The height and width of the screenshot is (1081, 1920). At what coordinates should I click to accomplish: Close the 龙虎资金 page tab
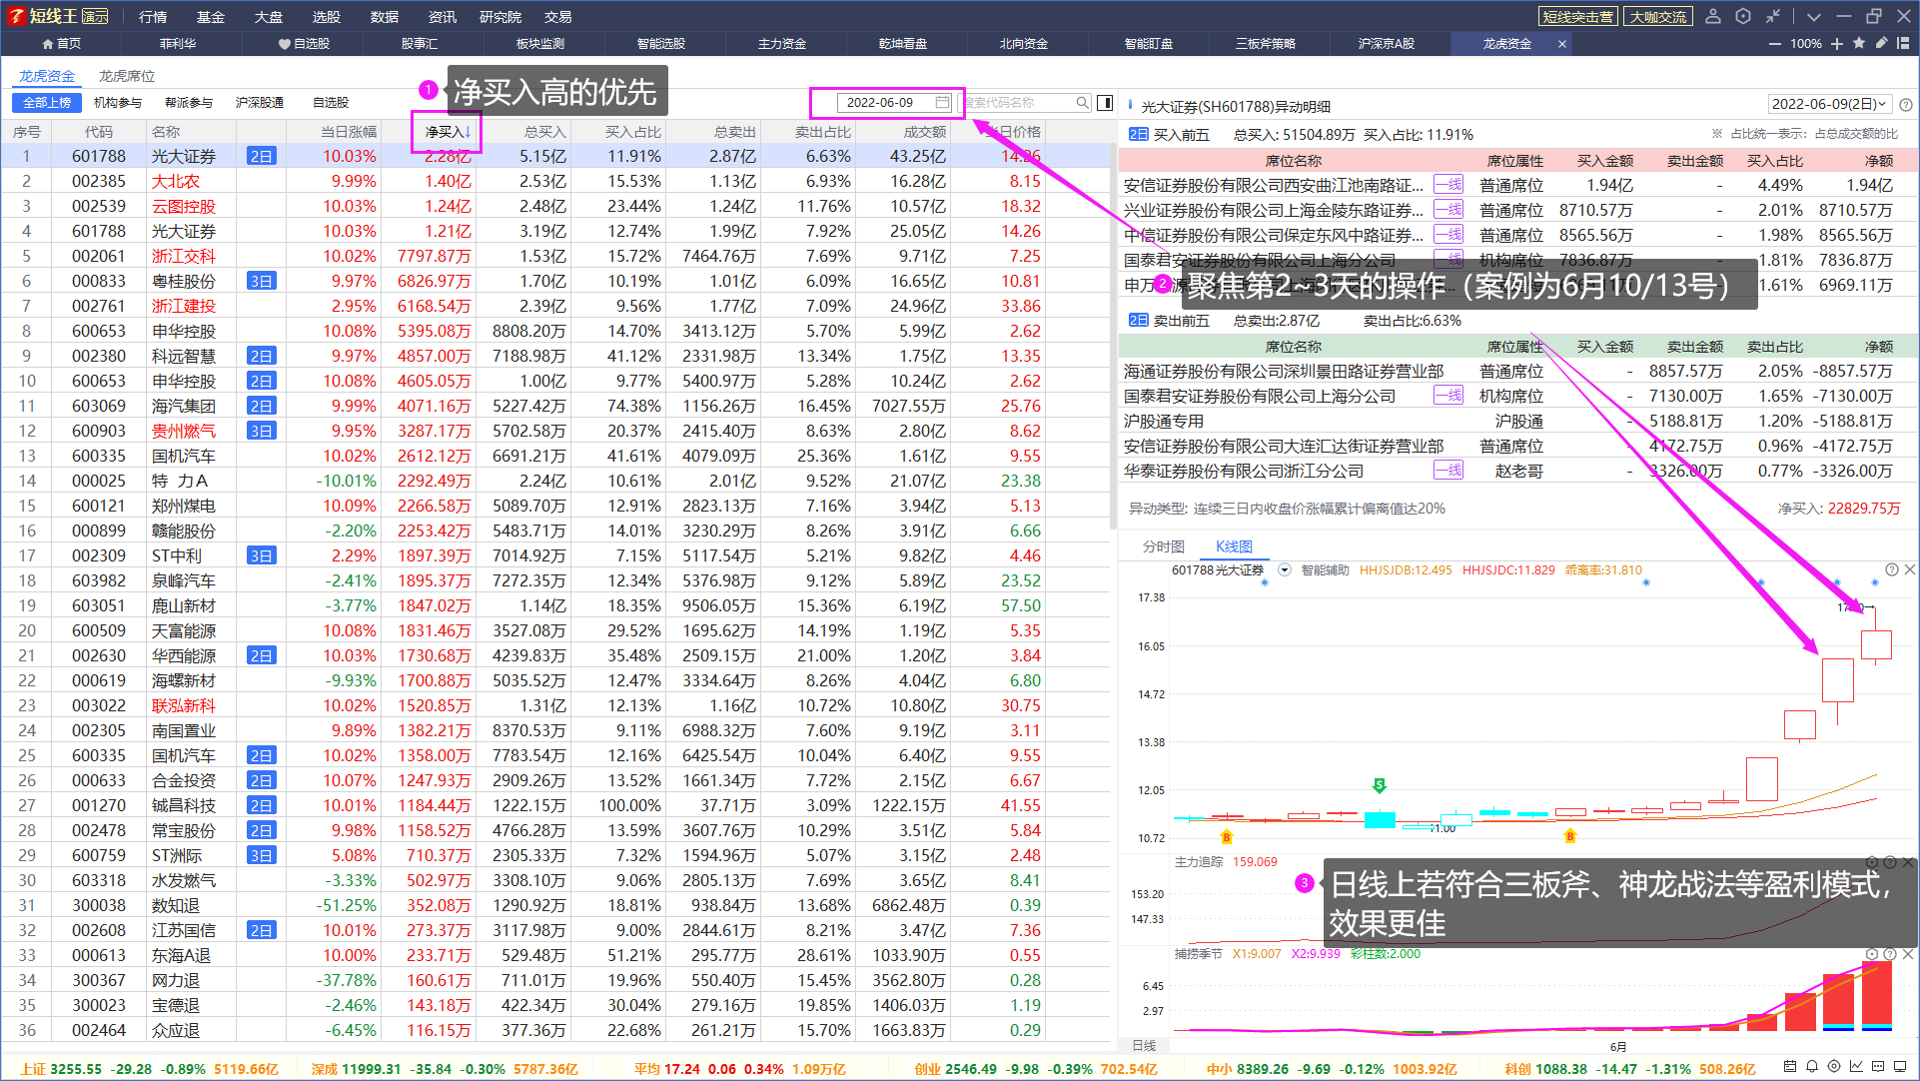point(1561,44)
